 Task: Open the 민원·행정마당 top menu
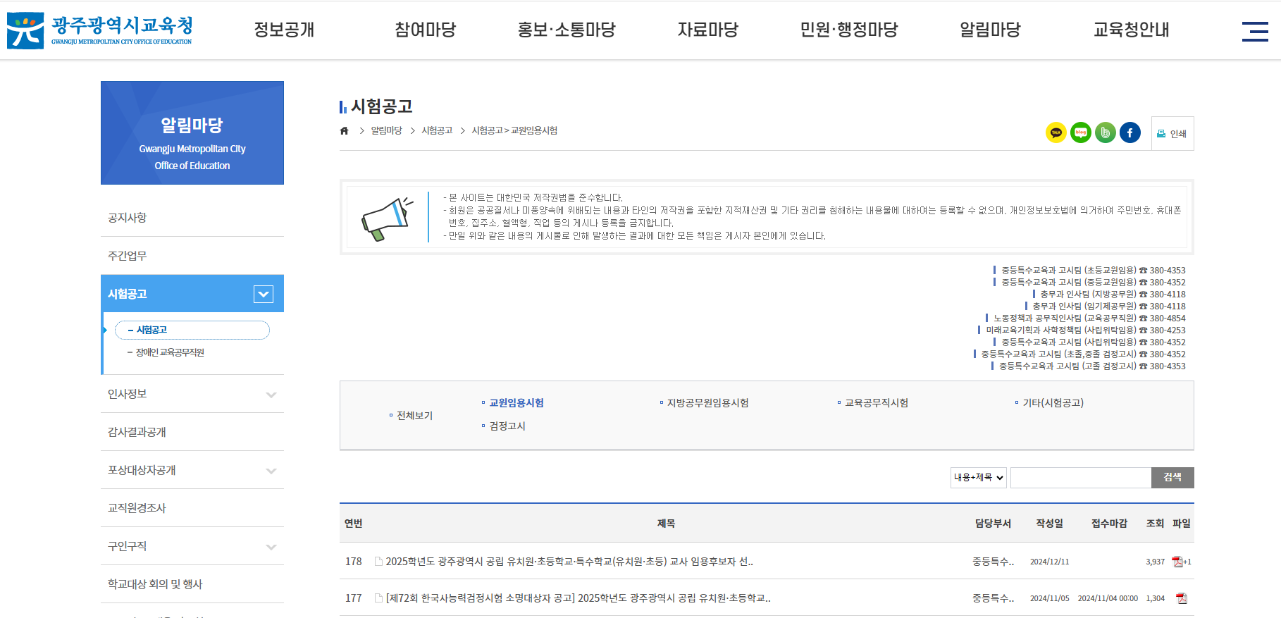pyautogui.click(x=849, y=30)
